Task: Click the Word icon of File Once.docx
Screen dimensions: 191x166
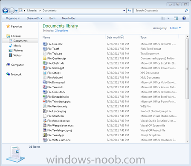Action: pyautogui.click(x=45, y=92)
